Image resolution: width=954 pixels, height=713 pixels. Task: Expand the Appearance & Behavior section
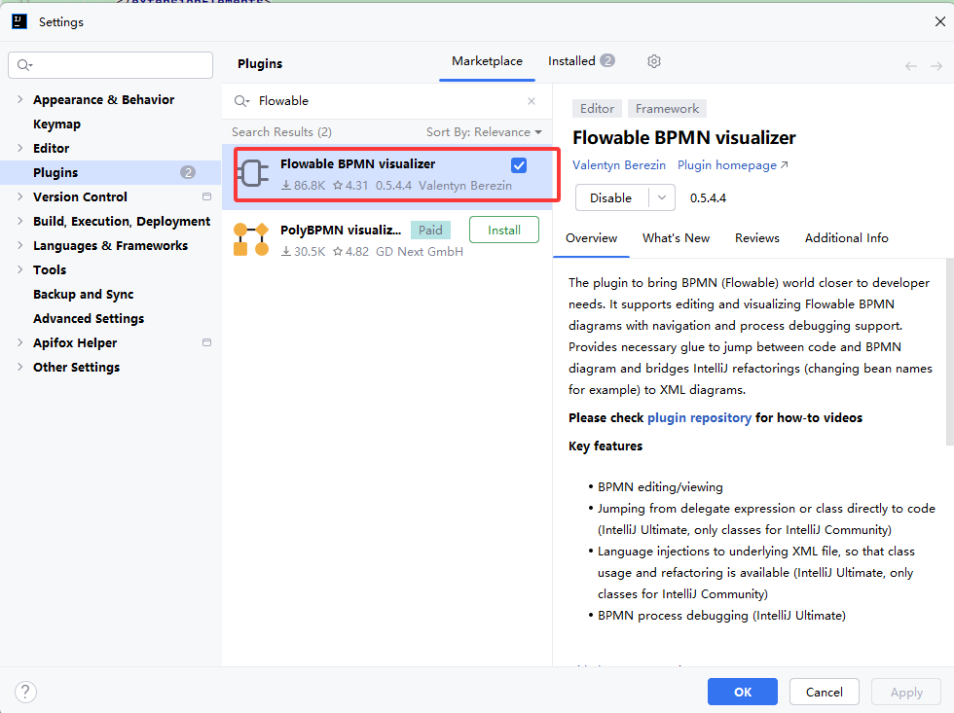pyautogui.click(x=21, y=99)
